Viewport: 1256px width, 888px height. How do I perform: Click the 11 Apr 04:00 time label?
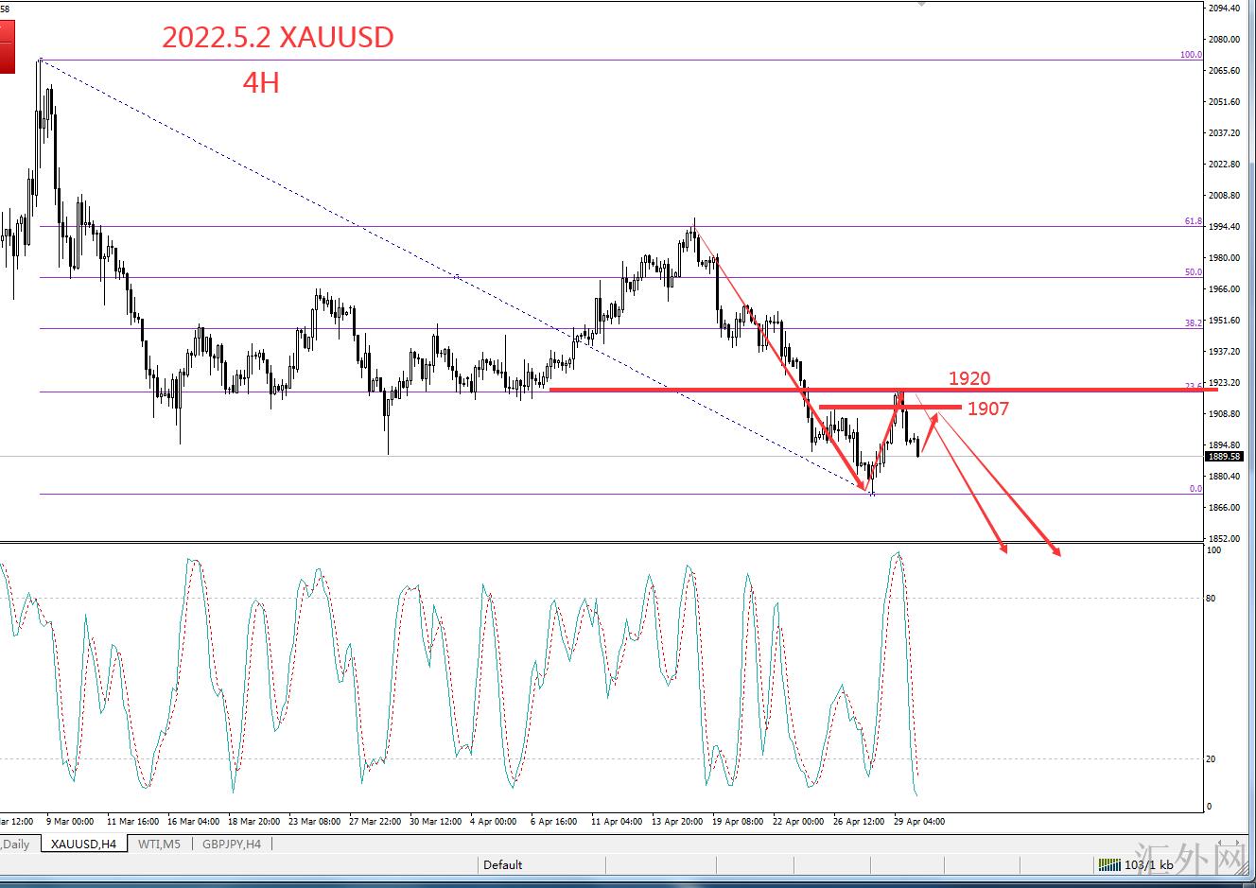618,822
